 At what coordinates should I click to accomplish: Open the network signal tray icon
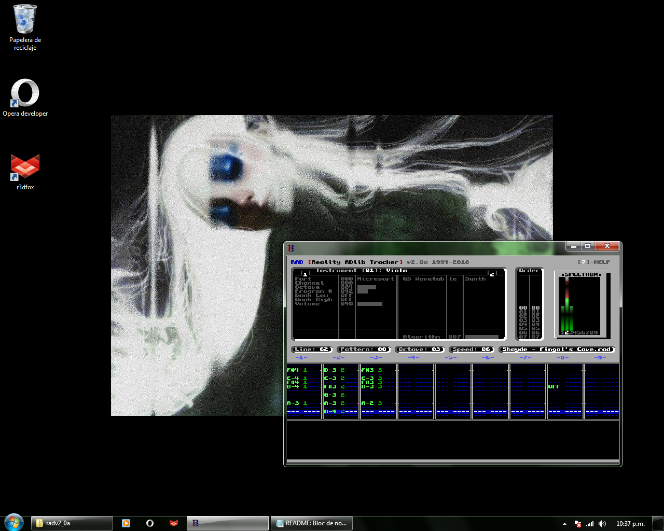590,524
